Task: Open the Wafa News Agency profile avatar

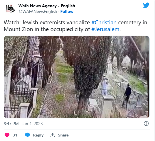Action: pyautogui.click(x=10, y=9)
